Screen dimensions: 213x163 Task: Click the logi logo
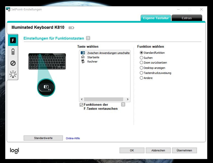14,150
